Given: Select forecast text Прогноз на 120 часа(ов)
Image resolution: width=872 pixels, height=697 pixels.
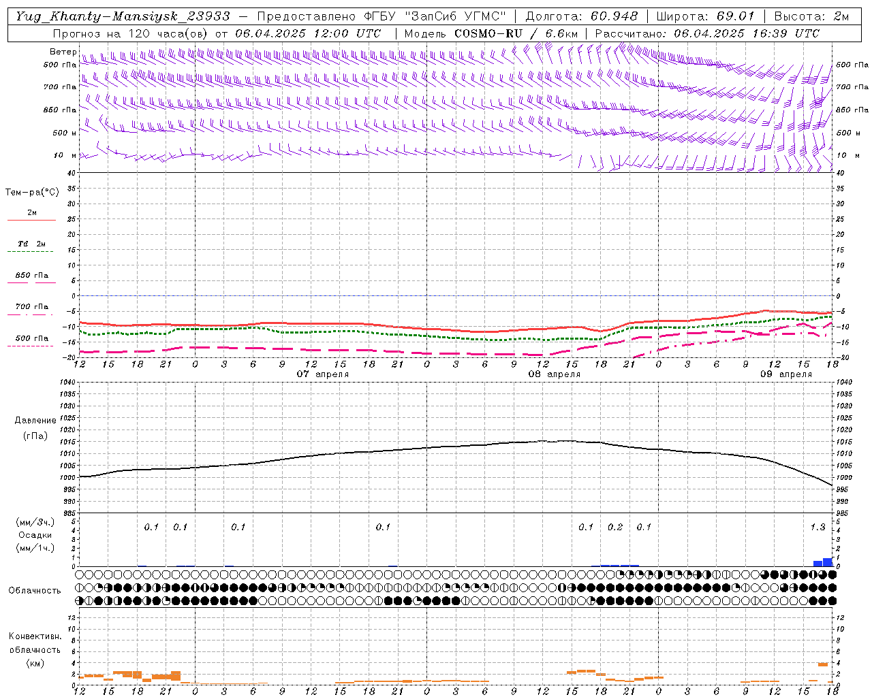Looking at the screenshot, I should coord(131,33).
